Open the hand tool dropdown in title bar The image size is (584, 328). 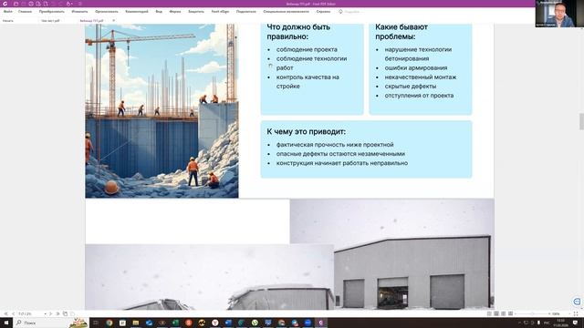click(72, 4)
